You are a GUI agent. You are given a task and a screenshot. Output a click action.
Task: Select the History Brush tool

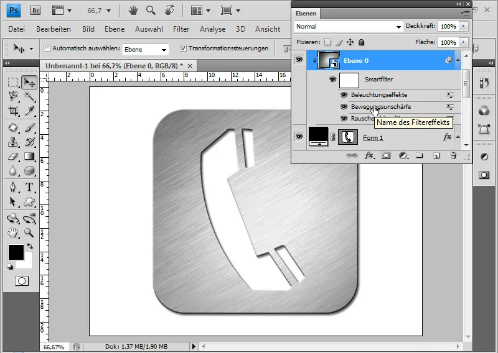(x=29, y=142)
